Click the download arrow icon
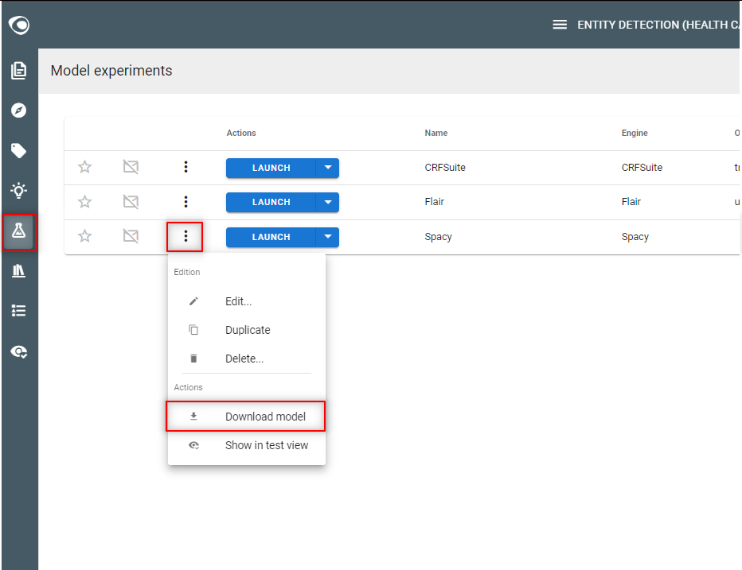 point(193,417)
